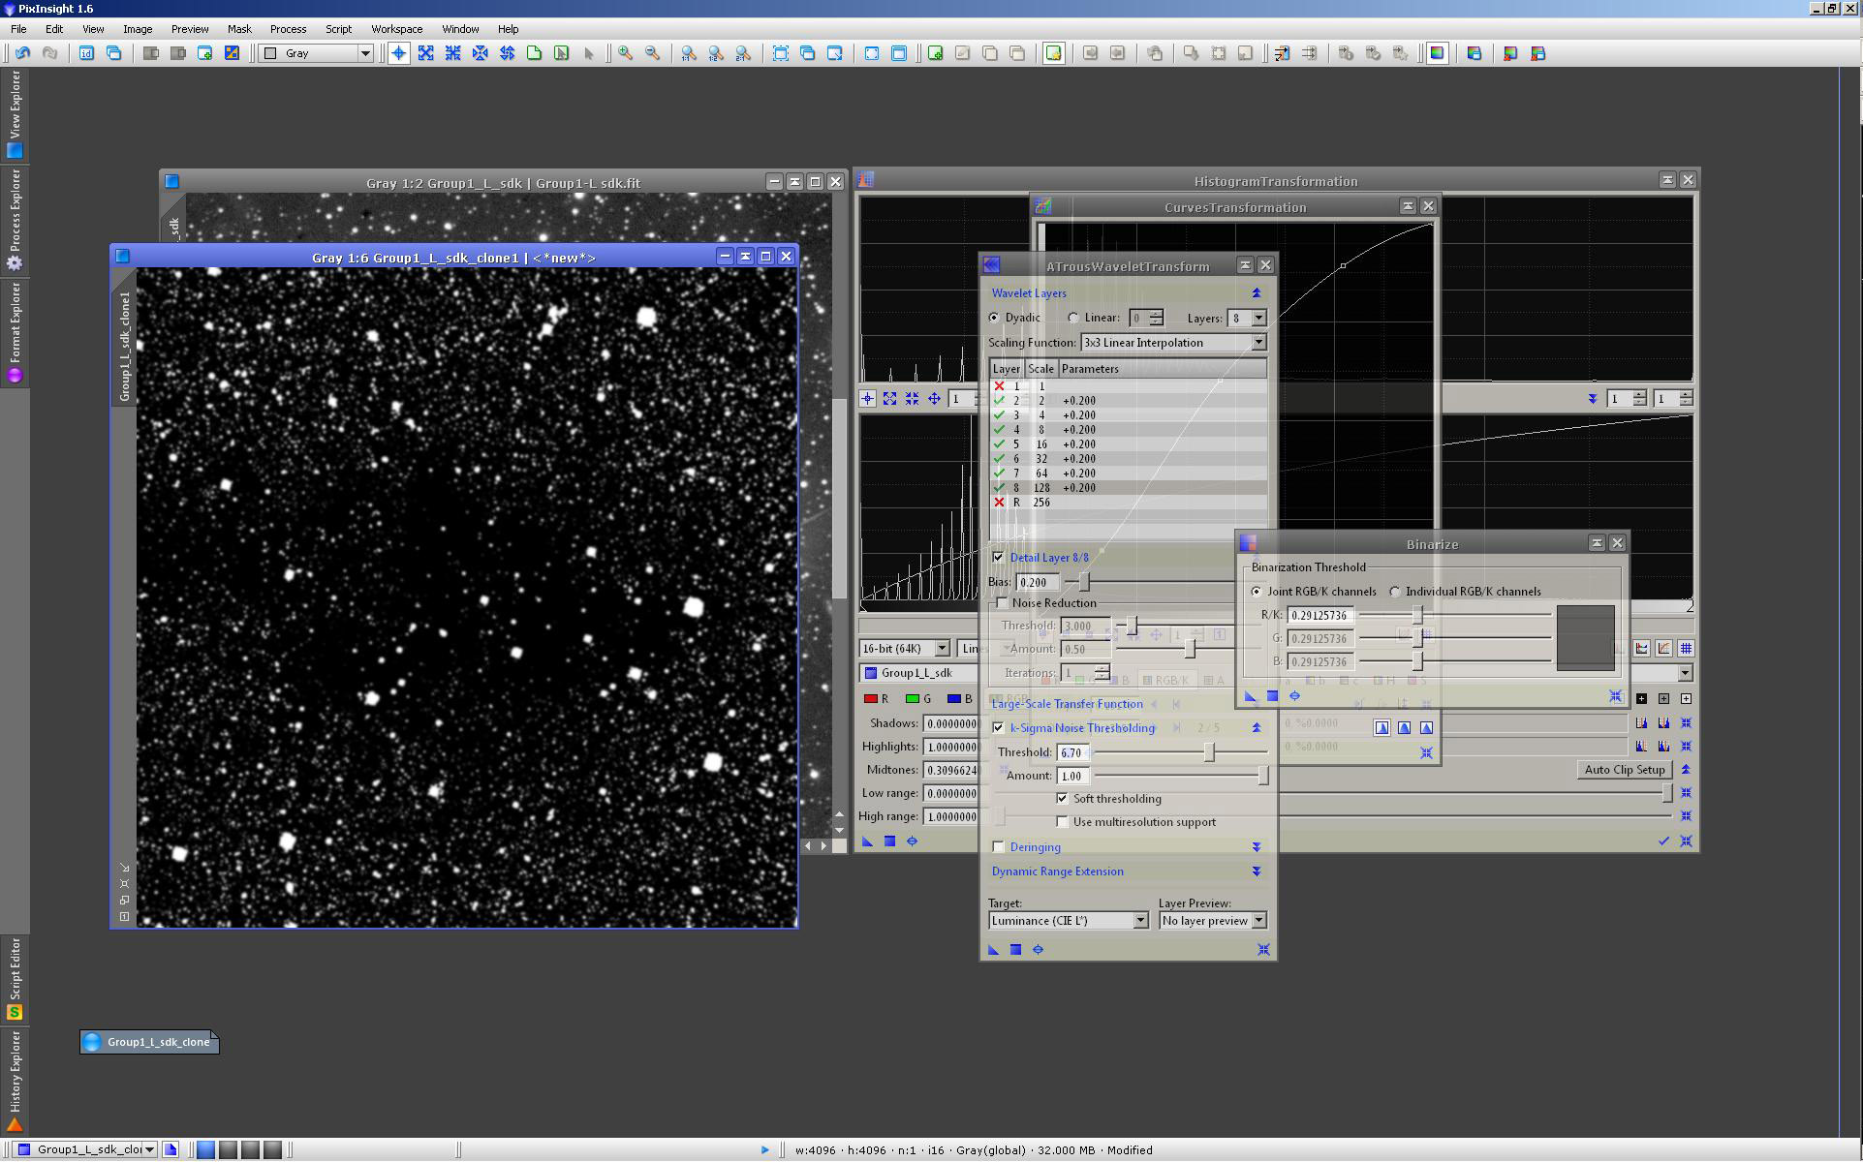The height and width of the screenshot is (1162, 1863).
Task: Click the Large-Scale Transfer Function heading
Action: pos(1067,704)
